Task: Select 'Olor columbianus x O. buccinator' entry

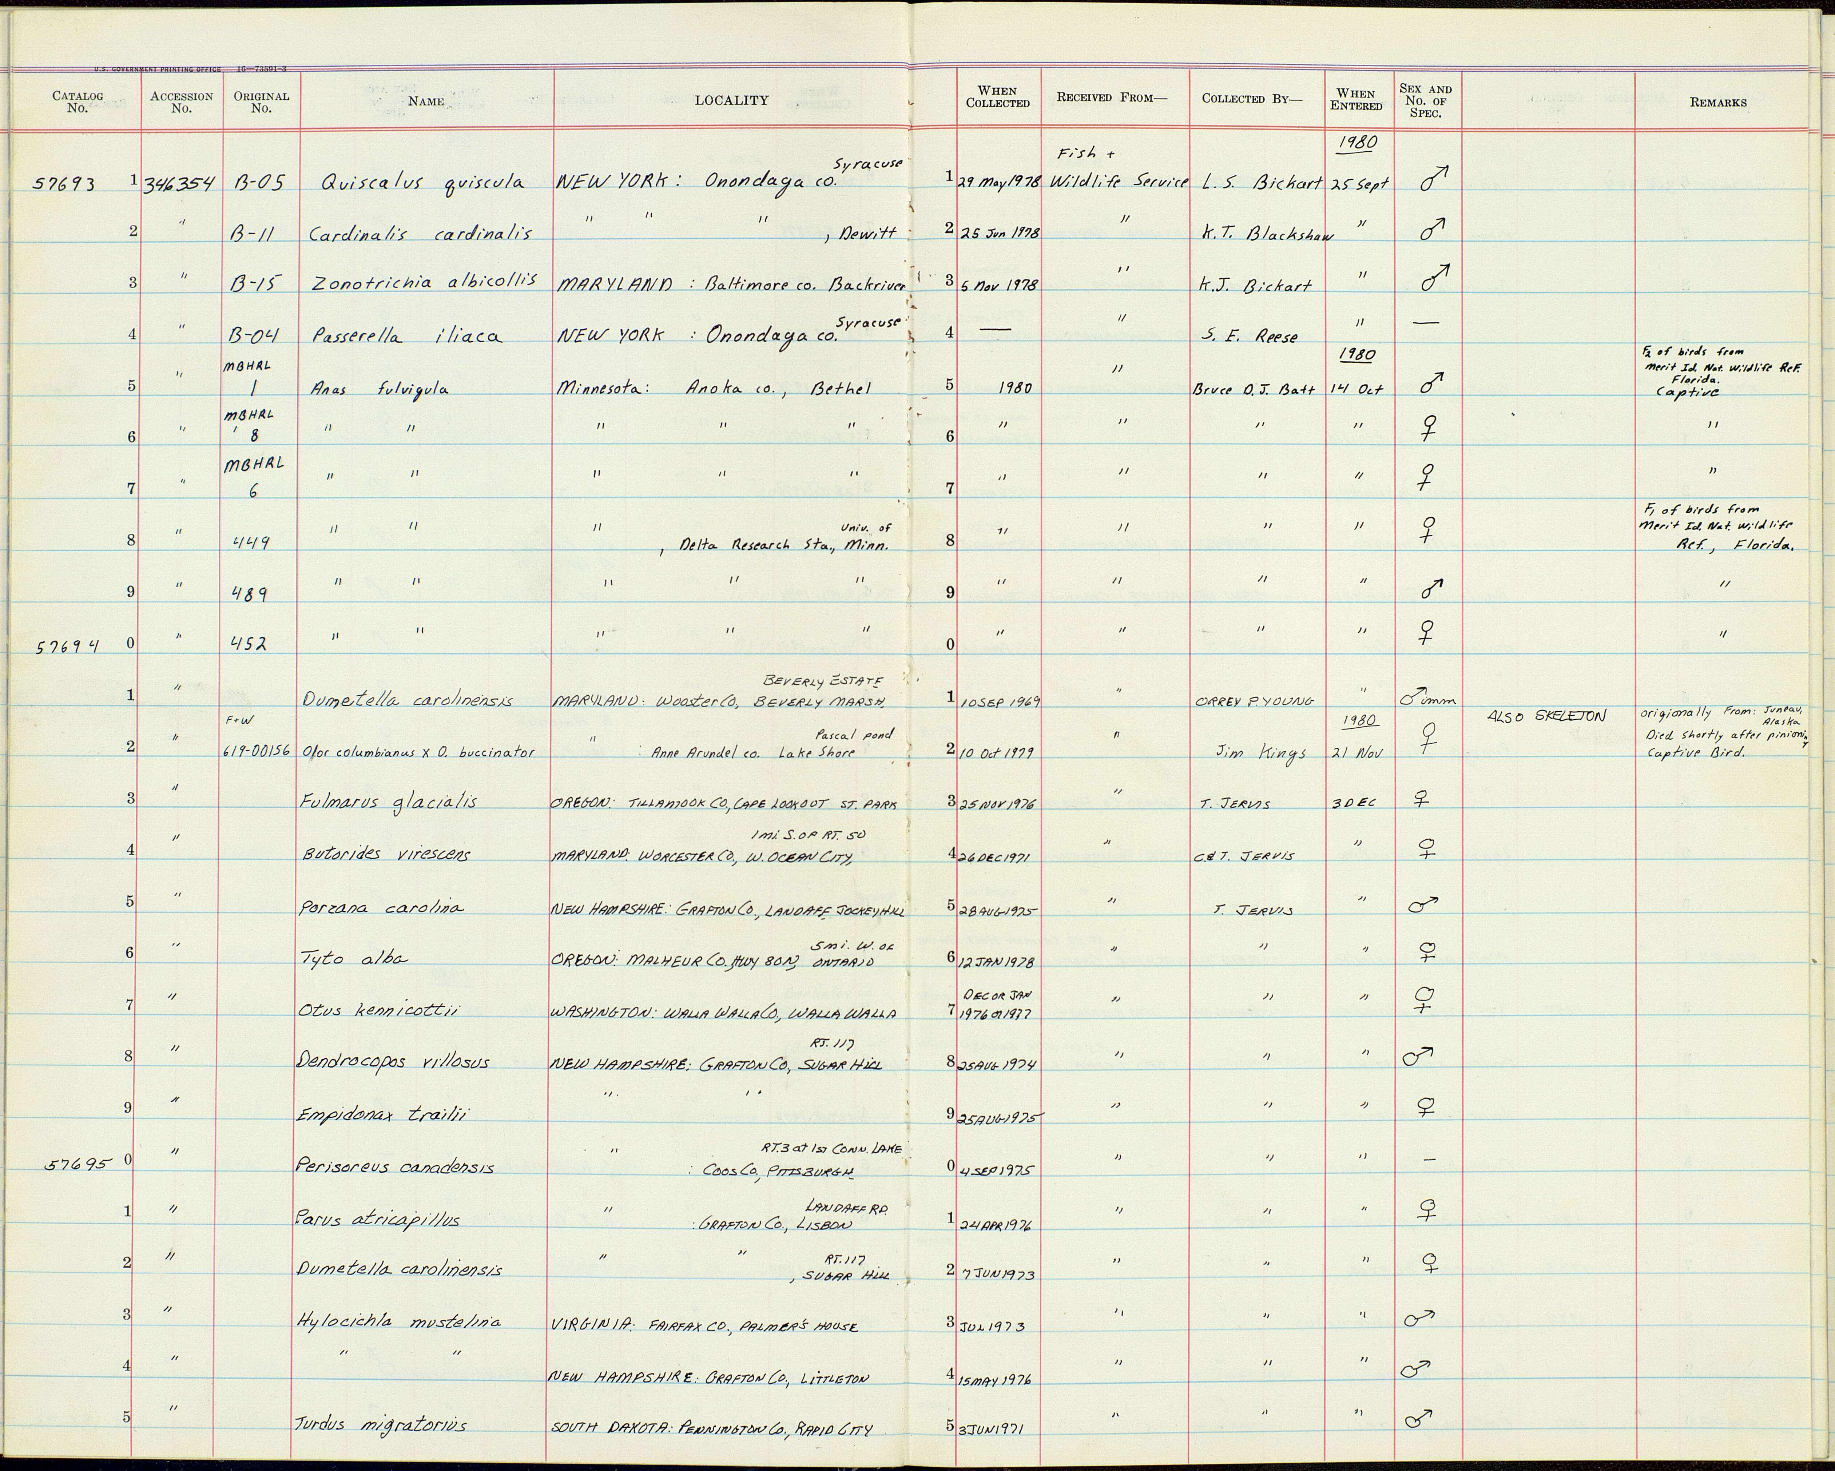Action: point(419,752)
